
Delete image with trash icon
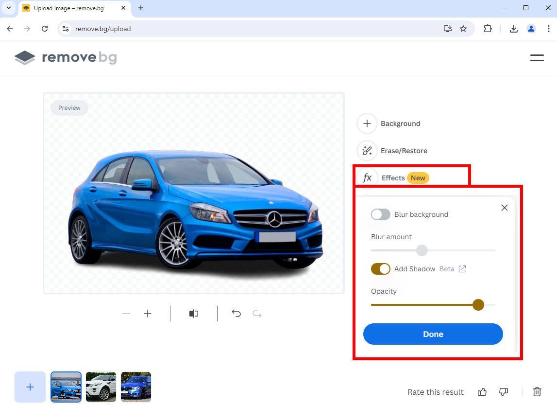(537, 392)
